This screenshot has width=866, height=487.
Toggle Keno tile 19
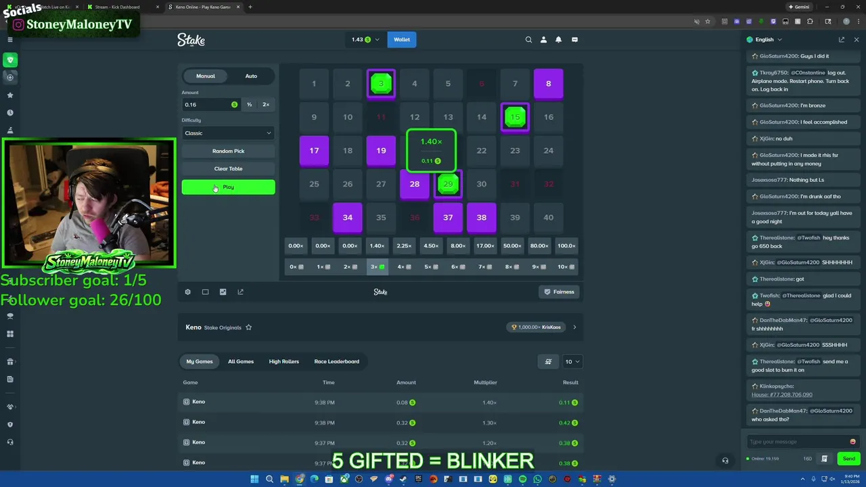(381, 150)
